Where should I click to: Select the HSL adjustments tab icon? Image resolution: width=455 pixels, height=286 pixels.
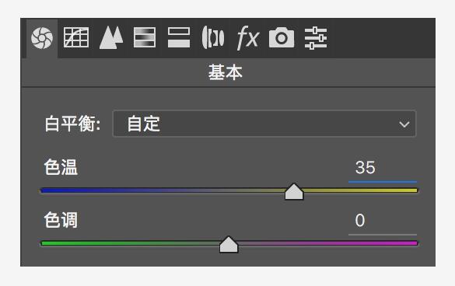(x=145, y=37)
